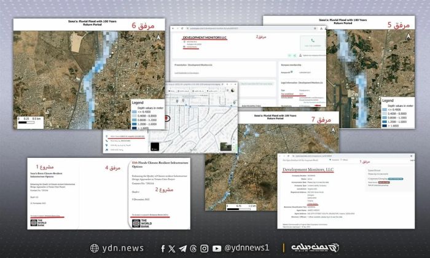Click the globe icon beside ydn.news
430x258 pixels.
[94, 248]
